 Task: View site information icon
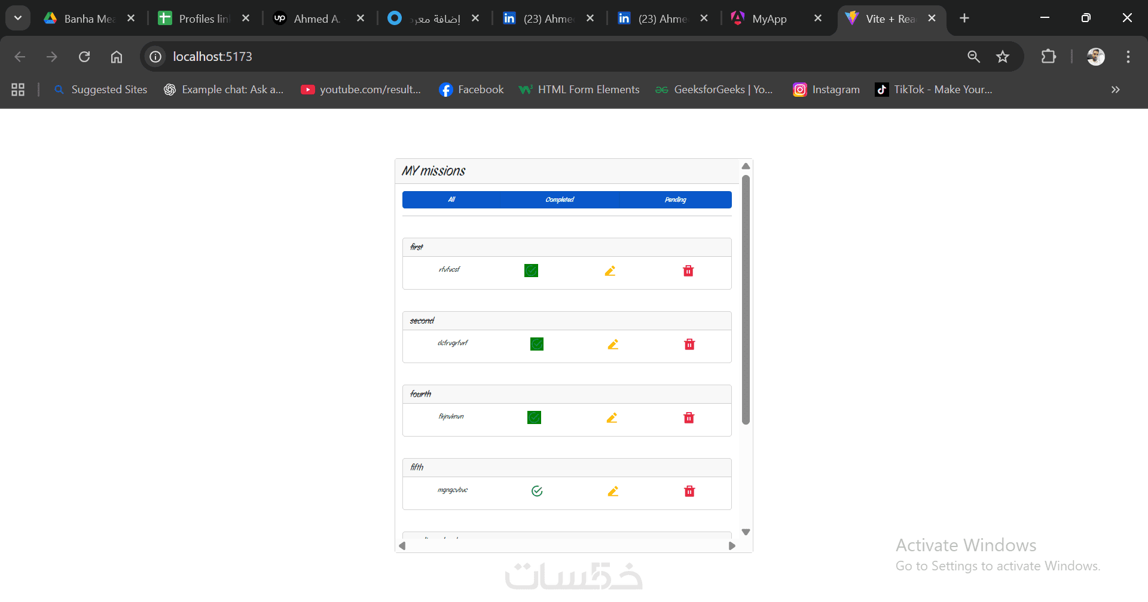[155, 57]
